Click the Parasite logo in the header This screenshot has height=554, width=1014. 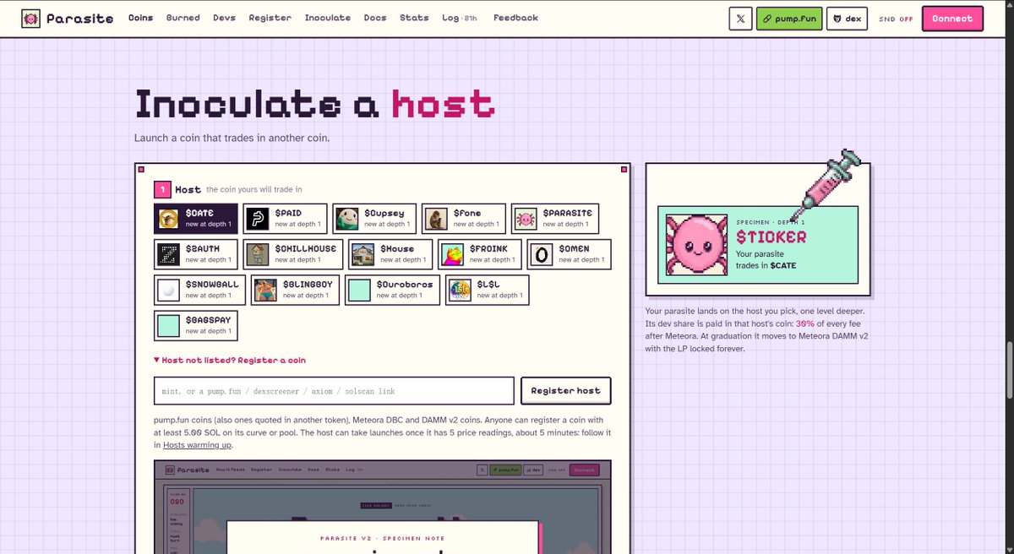coord(68,18)
